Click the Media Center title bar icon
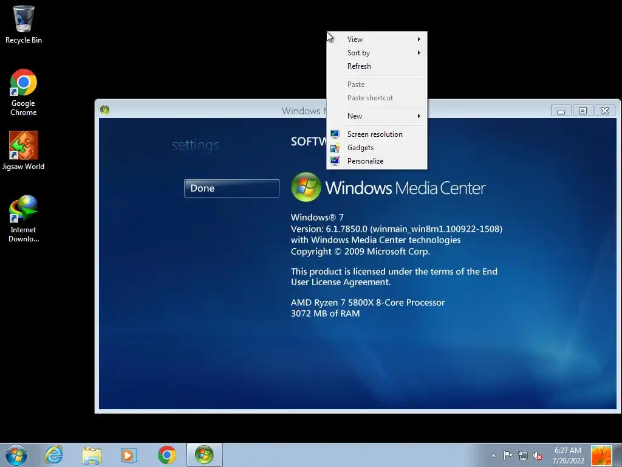 [104, 110]
